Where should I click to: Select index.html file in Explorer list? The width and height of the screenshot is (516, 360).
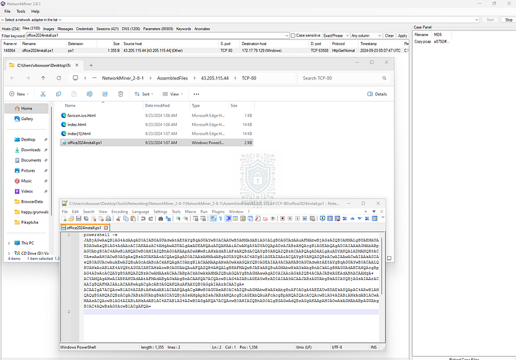(156, 125)
